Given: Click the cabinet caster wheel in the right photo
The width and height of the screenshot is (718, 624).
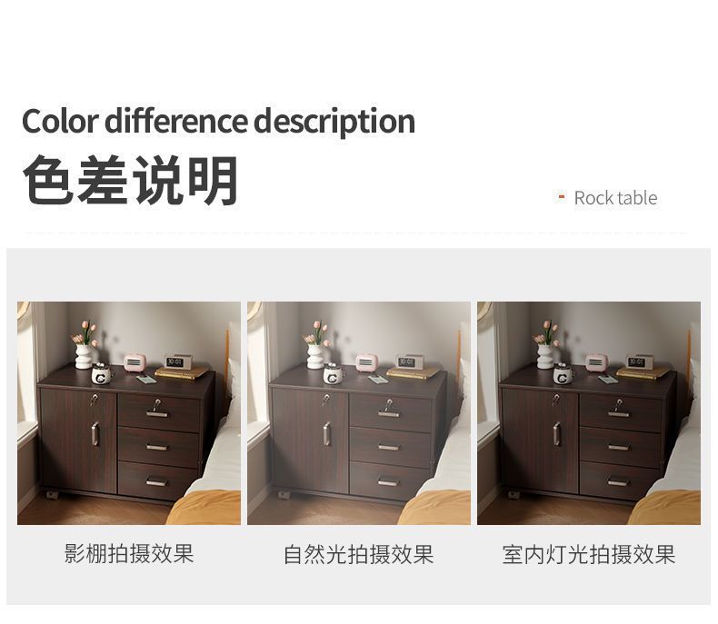Looking at the screenshot, I should [513, 495].
